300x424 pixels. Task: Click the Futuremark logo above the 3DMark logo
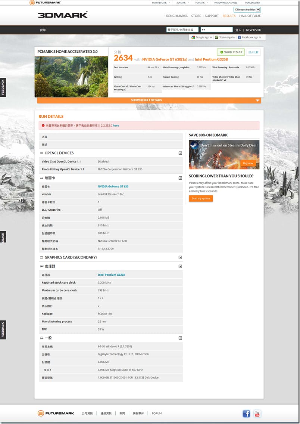click(x=45, y=3)
